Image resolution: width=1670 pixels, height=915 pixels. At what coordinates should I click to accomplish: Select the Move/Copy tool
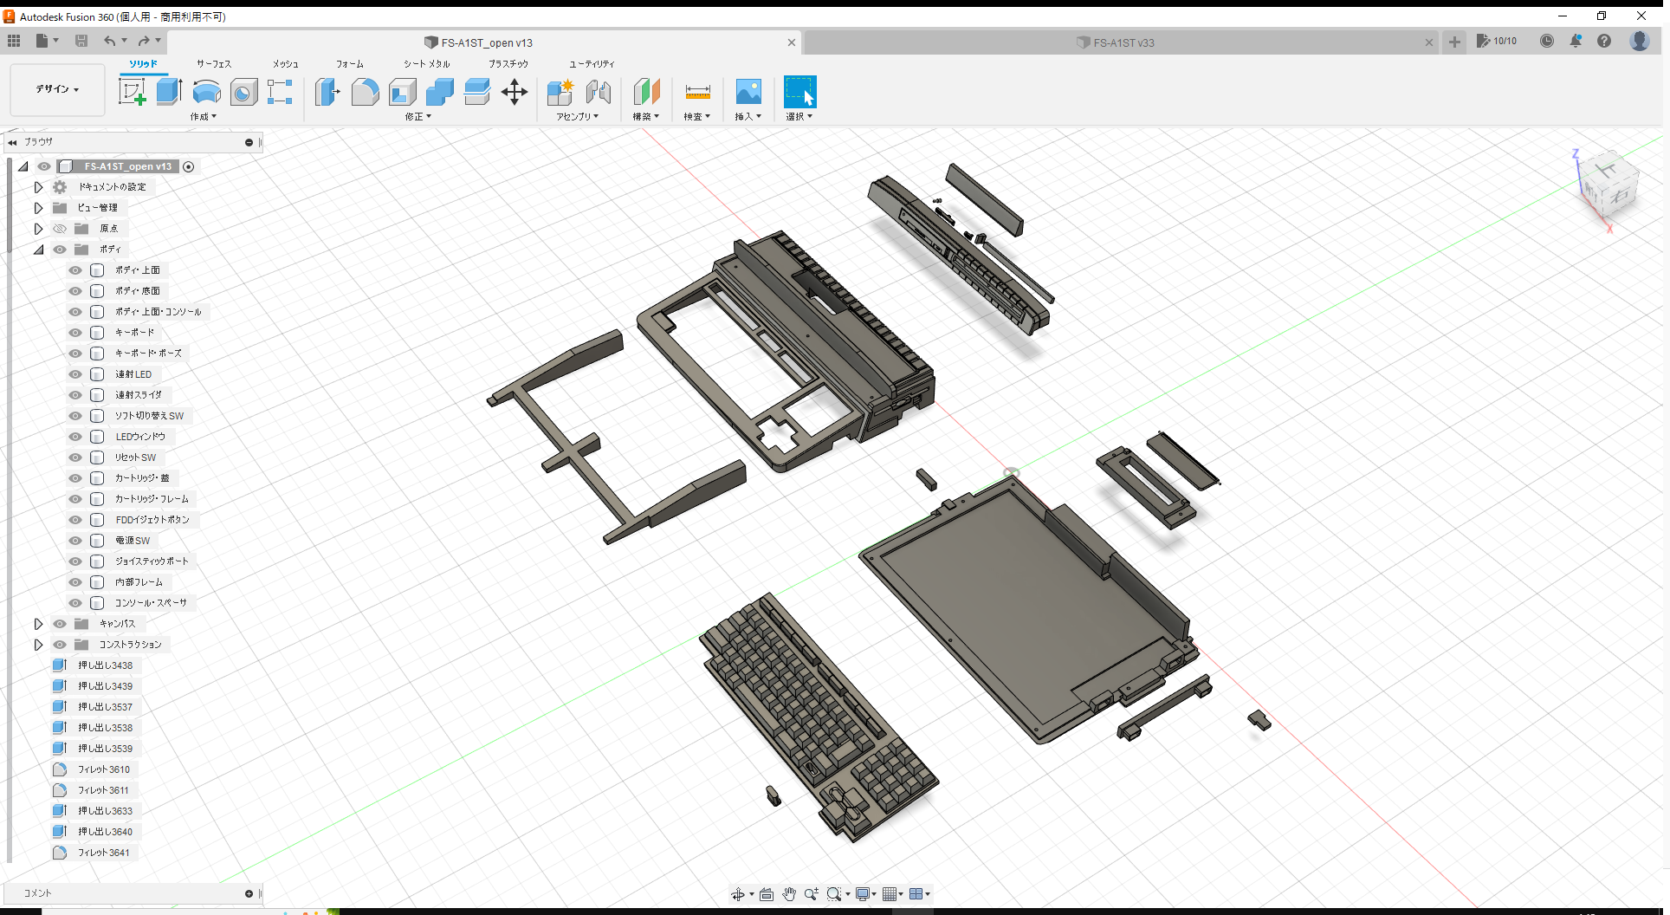pos(515,91)
